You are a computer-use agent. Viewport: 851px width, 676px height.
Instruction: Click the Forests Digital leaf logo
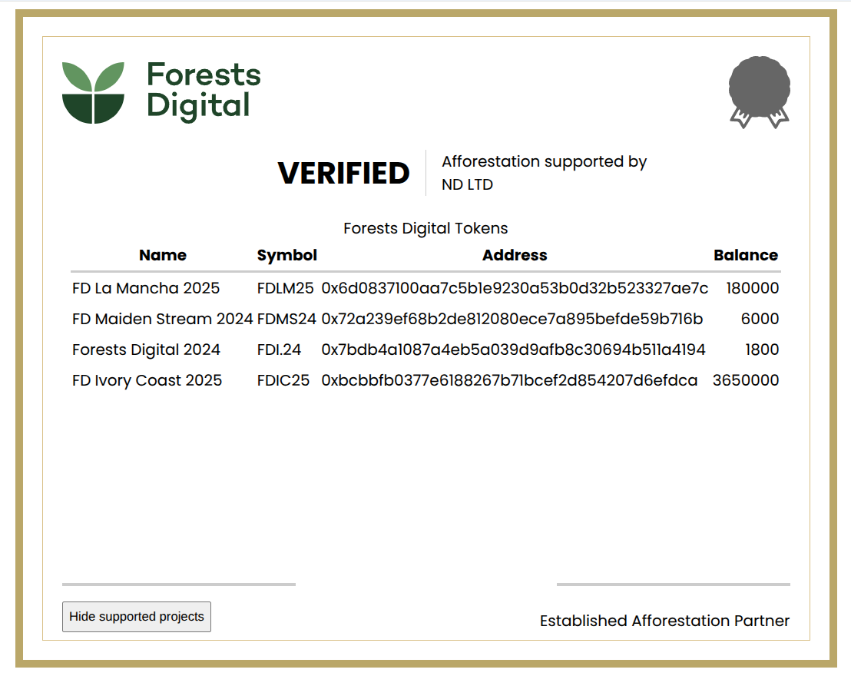[93, 92]
